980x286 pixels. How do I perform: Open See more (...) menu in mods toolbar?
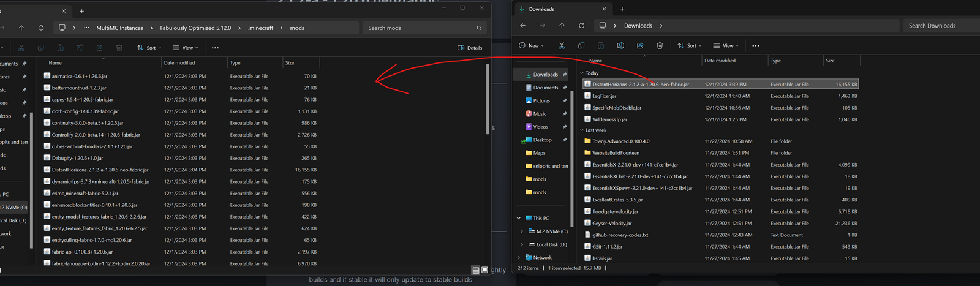pos(215,48)
